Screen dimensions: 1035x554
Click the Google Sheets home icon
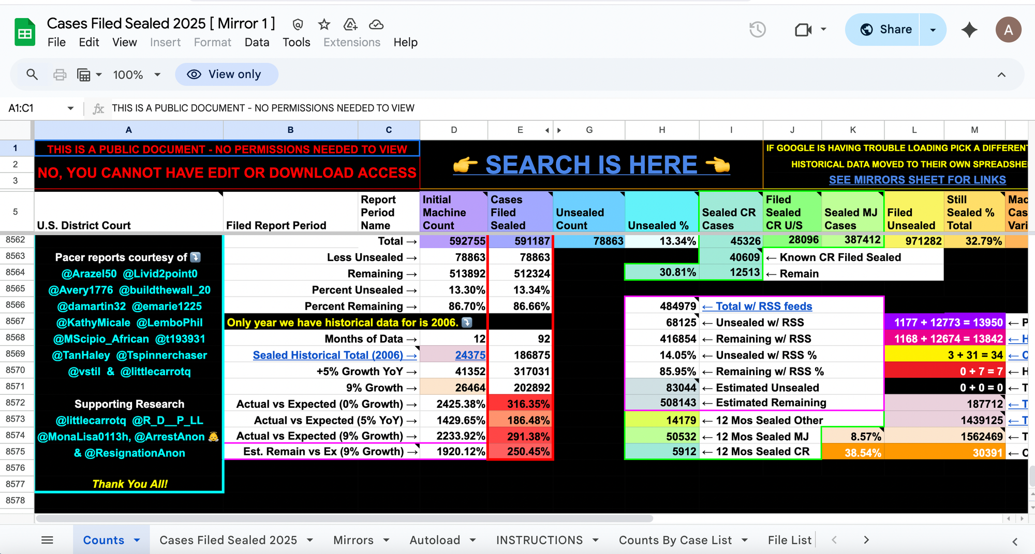pyautogui.click(x=24, y=33)
